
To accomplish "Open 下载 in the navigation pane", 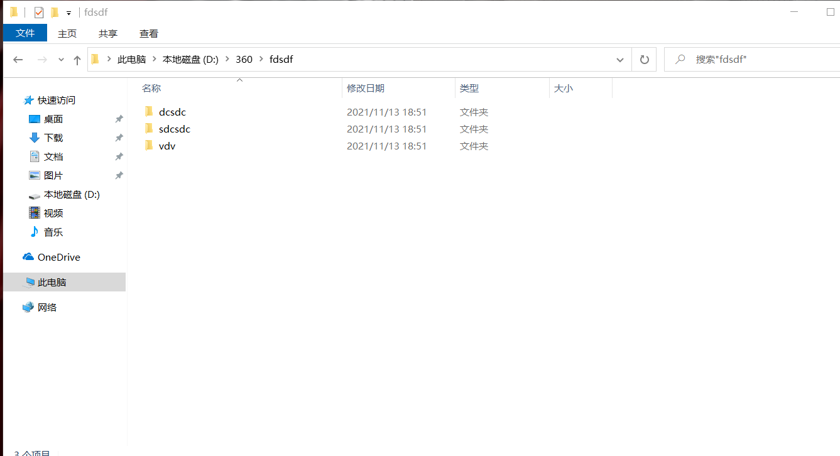I will [53, 138].
